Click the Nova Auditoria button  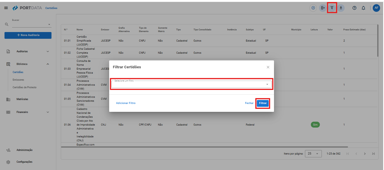[28, 35]
